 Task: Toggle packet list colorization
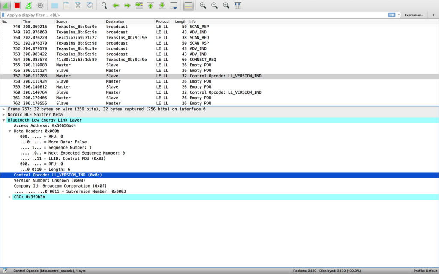189,5
